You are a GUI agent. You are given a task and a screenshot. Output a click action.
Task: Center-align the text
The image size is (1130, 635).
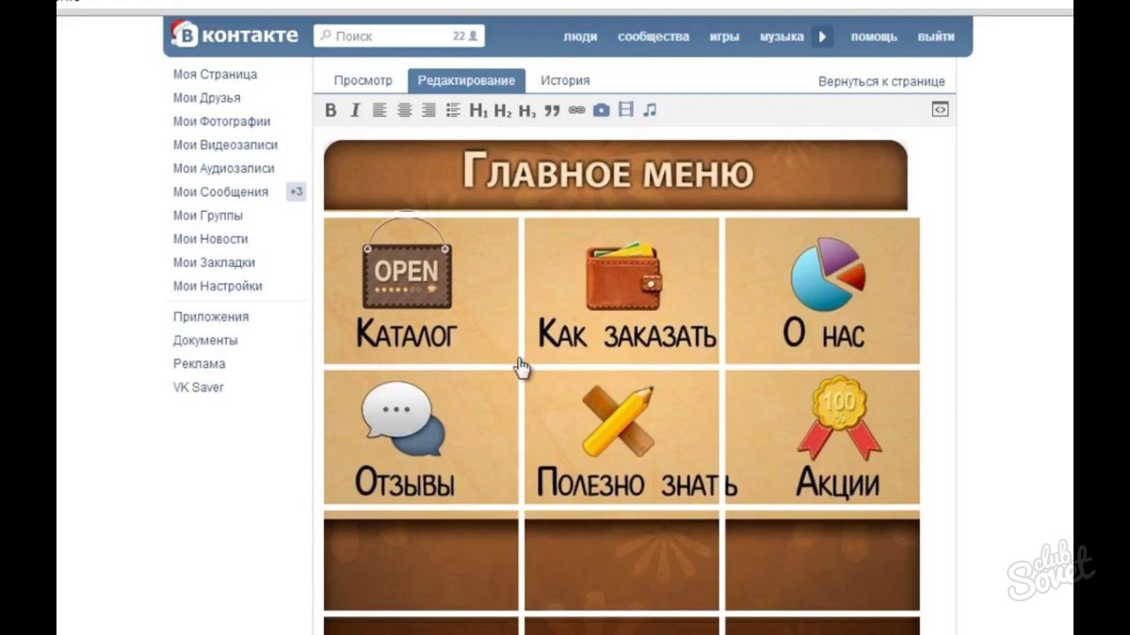tap(404, 110)
